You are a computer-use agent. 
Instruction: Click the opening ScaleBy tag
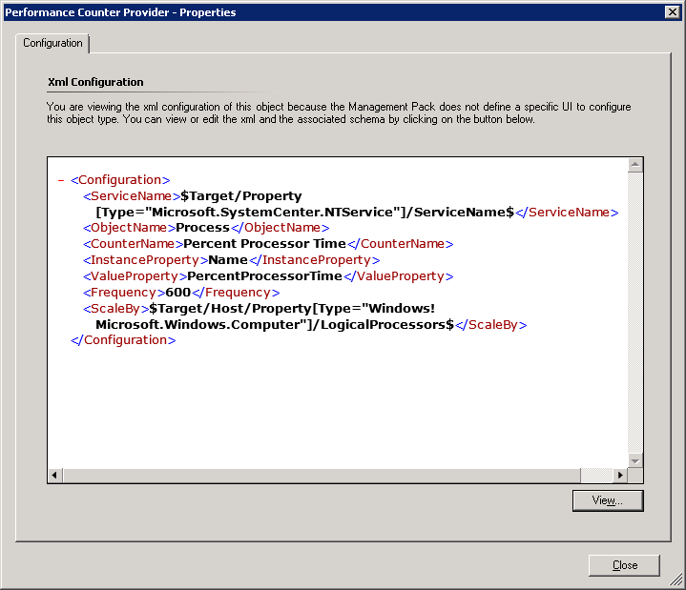(116, 309)
